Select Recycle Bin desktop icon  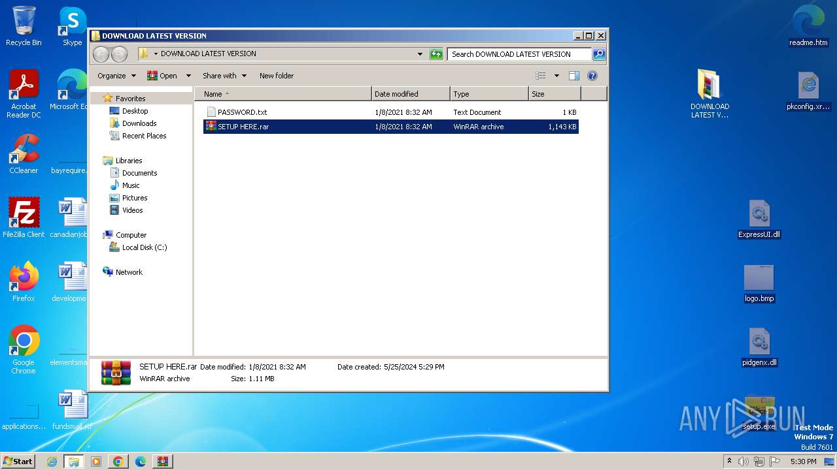[24, 26]
